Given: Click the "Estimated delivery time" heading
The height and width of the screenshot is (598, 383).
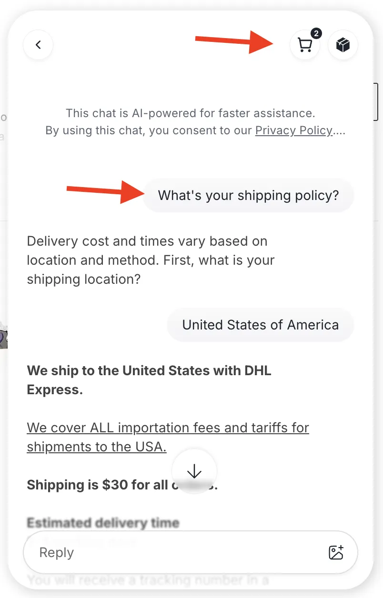Looking at the screenshot, I should [103, 523].
